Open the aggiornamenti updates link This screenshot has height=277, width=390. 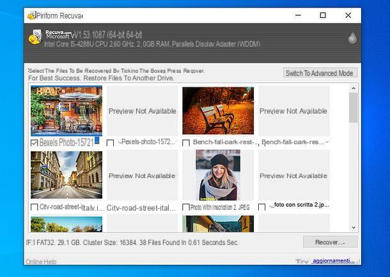[x=334, y=260]
